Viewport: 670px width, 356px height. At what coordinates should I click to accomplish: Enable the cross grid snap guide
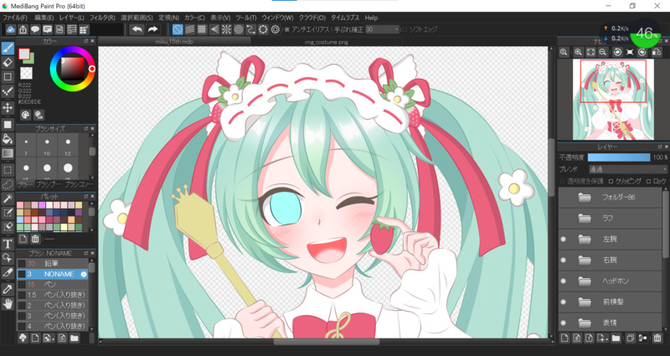click(202, 29)
